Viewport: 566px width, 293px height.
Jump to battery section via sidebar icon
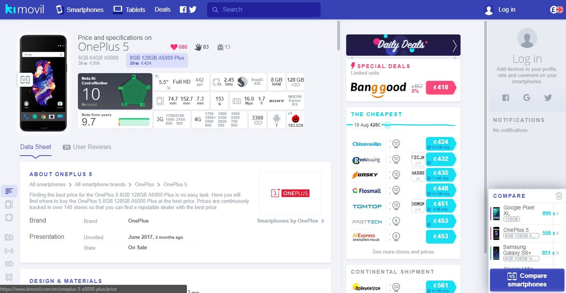(9, 264)
